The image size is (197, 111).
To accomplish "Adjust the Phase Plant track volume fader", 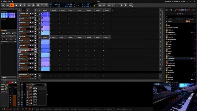I will coord(27,47).
